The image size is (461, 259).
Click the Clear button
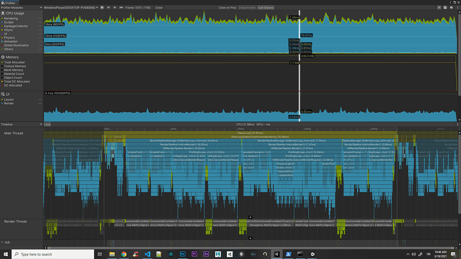coord(159,8)
